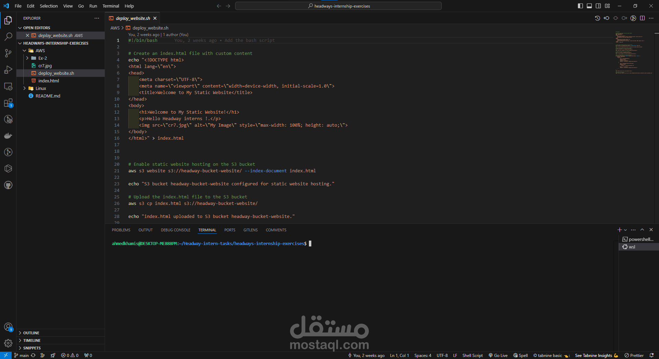
Task: Open editor More Actions ellipsis
Action: pos(651,18)
